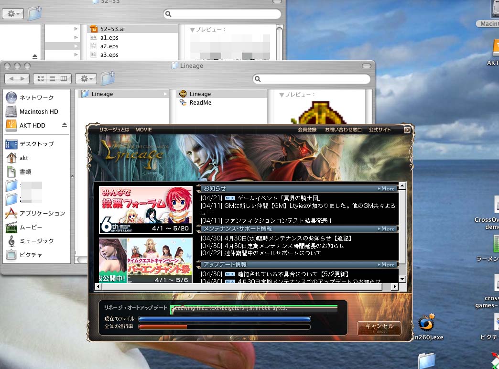Open 公式サイト in launcher header
The image size is (499, 369).
pos(380,130)
